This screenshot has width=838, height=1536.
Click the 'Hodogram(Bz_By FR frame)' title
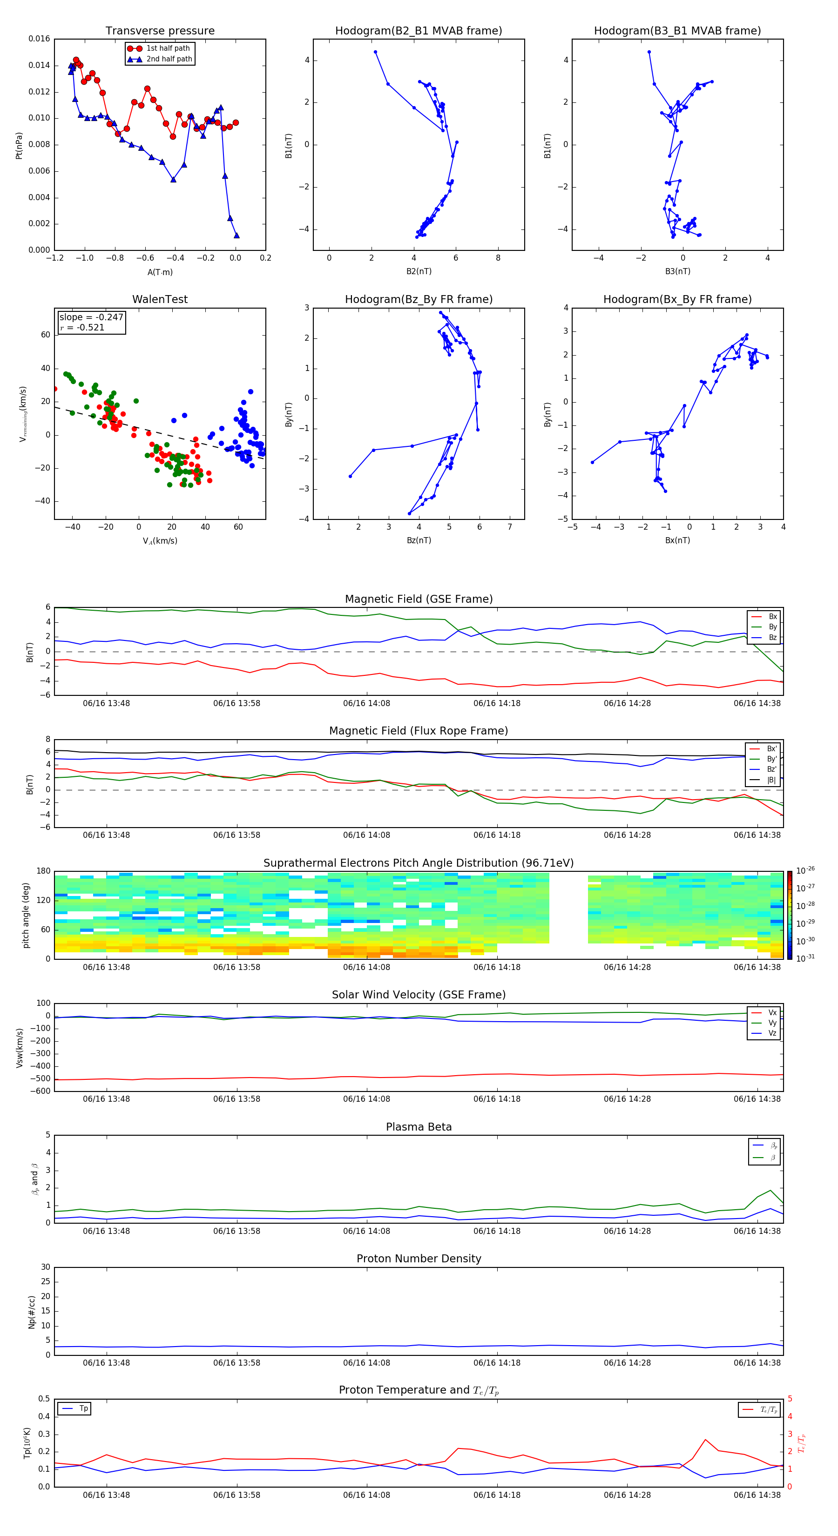[419, 299]
